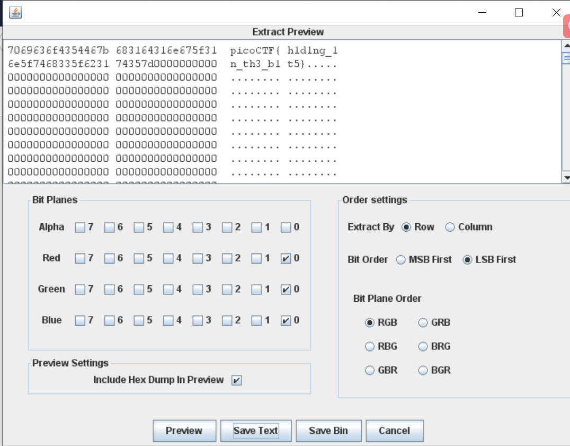570x446 pixels.
Task: Check Alpha bit plane 0
Action: pyautogui.click(x=286, y=228)
